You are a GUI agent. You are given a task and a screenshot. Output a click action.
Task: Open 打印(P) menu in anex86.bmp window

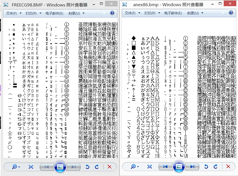pyautogui.click(x=150, y=13)
